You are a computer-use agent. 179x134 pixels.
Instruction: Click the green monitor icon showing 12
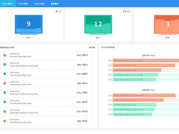(98, 25)
